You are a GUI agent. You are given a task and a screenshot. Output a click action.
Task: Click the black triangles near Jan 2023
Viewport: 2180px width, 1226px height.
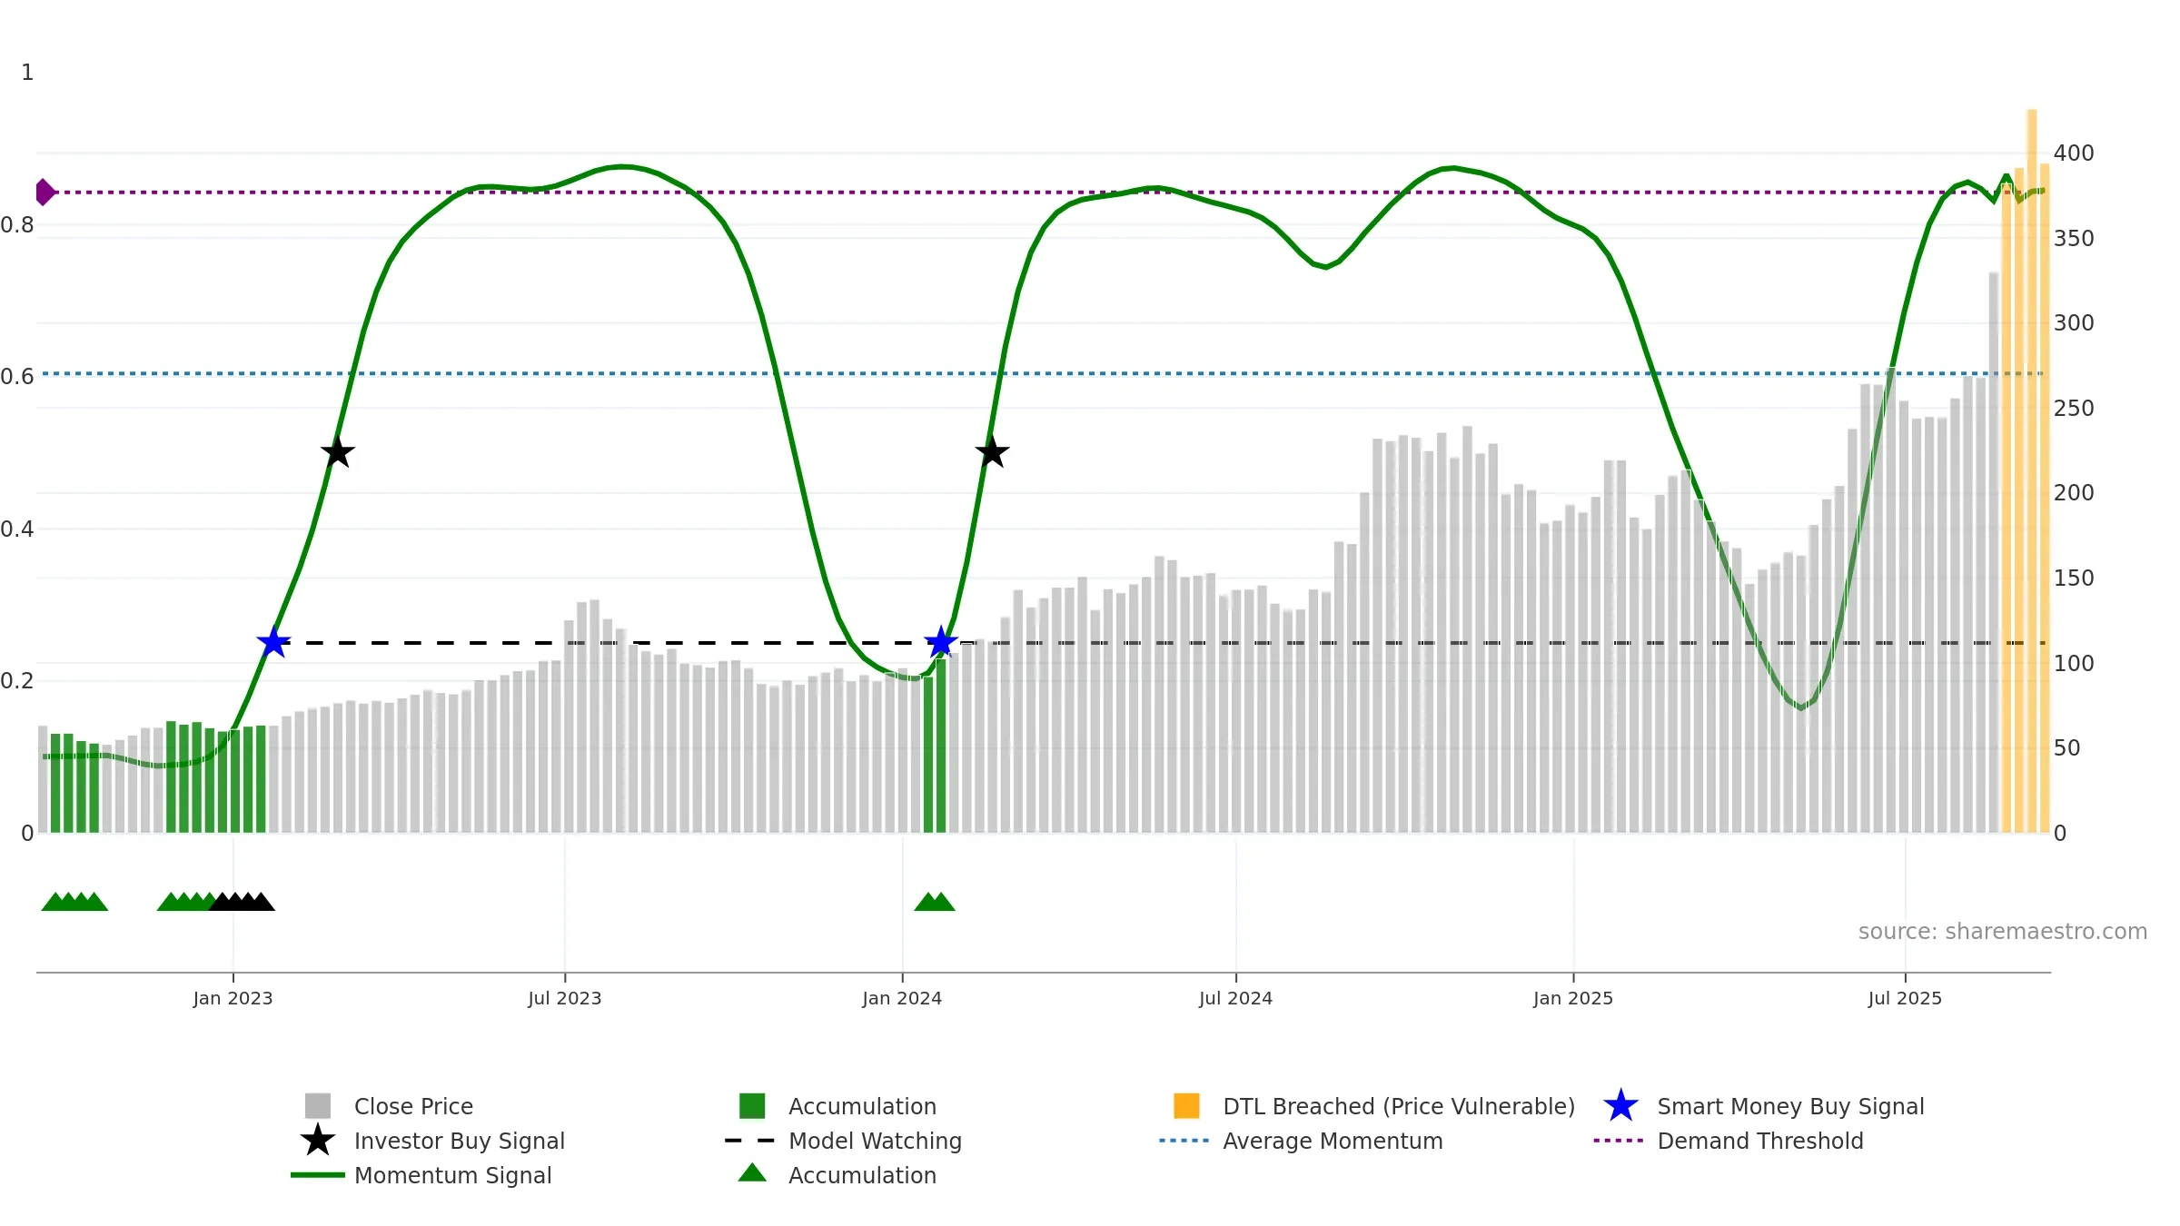(x=242, y=902)
